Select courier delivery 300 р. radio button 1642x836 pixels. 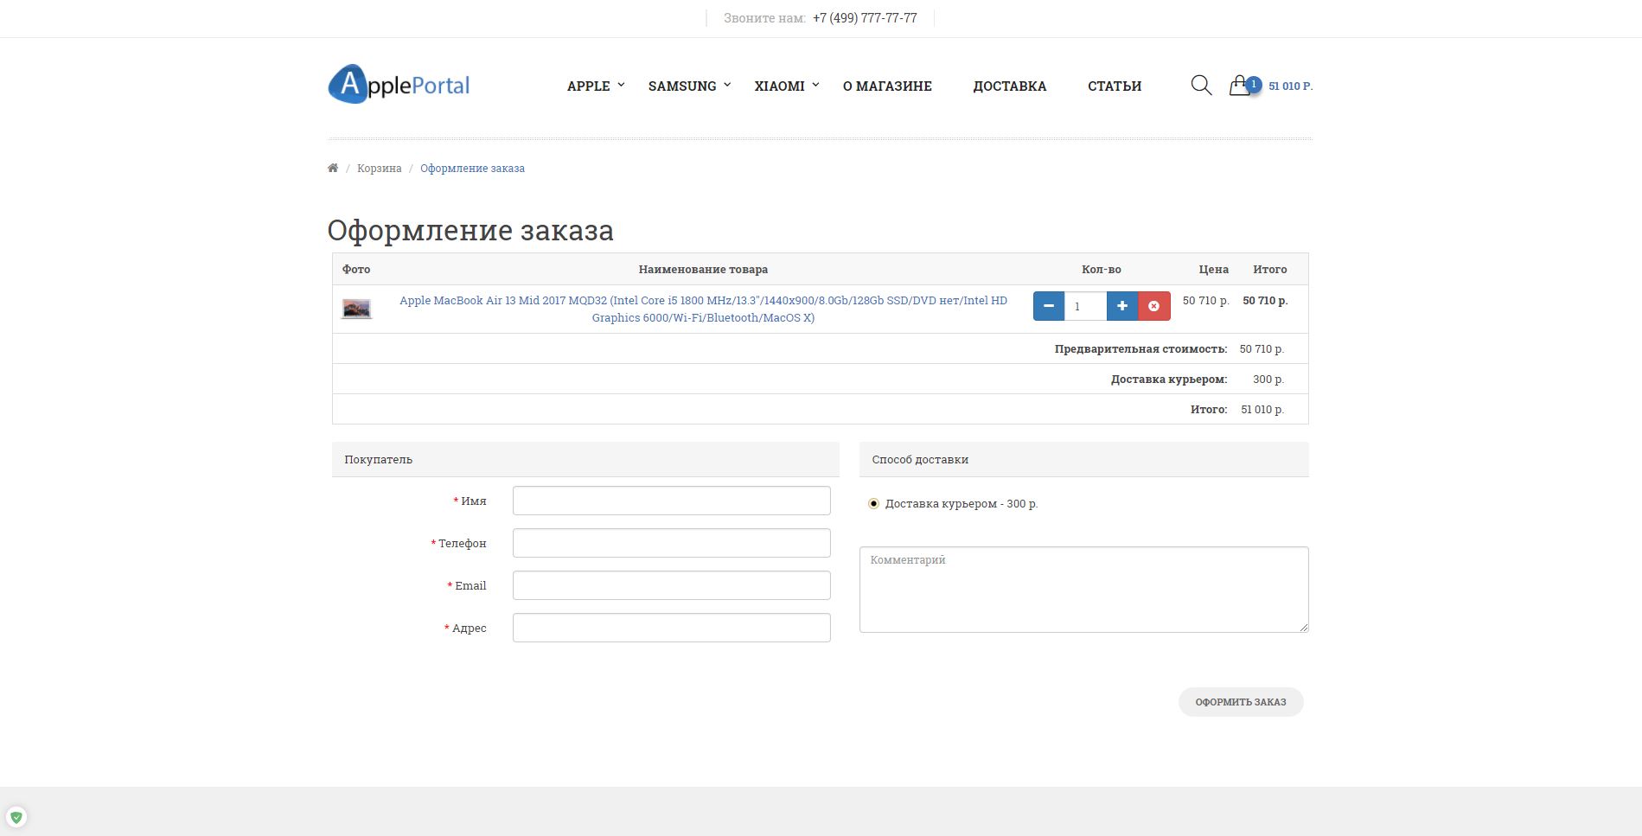(x=873, y=503)
